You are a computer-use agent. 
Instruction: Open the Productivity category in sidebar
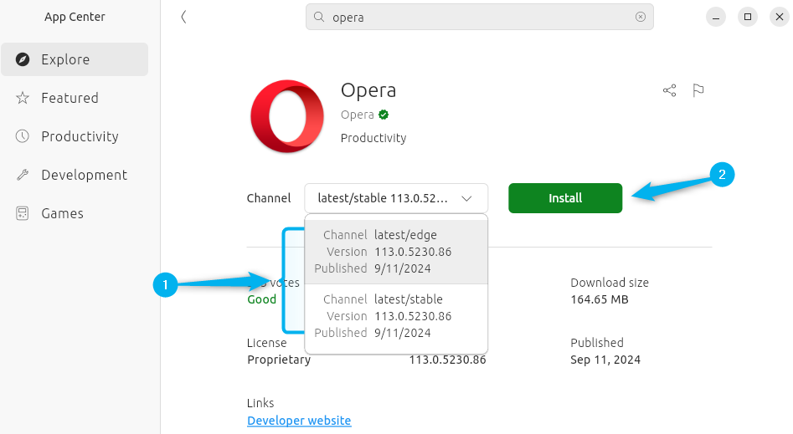click(x=80, y=136)
